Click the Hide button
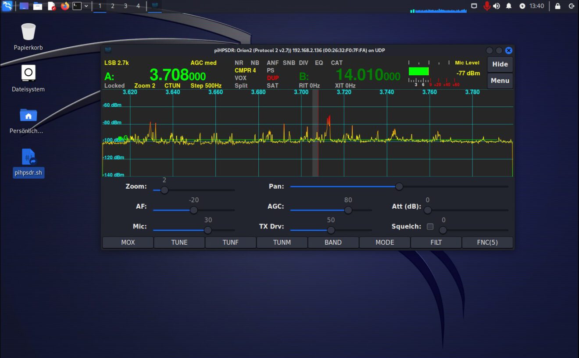The width and height of the screenshot is (579, 358). 500,64
